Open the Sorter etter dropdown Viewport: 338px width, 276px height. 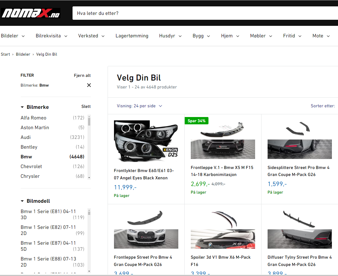323,106
